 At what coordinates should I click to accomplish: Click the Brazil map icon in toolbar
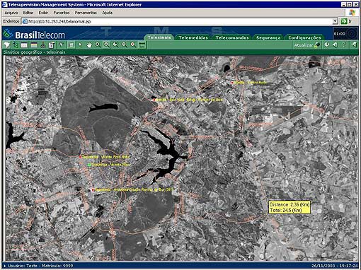click(x=6, y=45)
